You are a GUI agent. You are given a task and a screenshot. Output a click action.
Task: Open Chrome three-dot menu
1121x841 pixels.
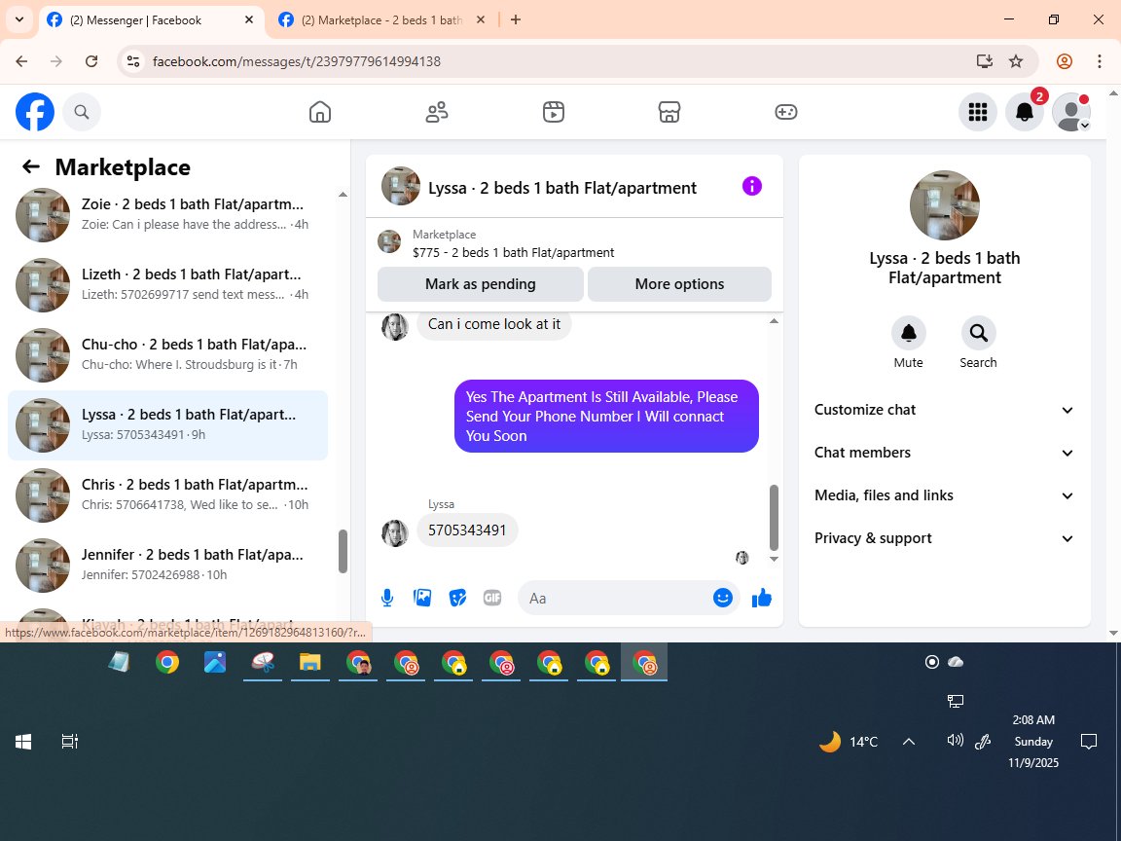1100,61
